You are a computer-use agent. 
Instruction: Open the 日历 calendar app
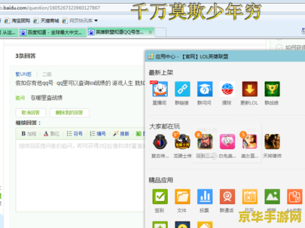tap(249, 196)
